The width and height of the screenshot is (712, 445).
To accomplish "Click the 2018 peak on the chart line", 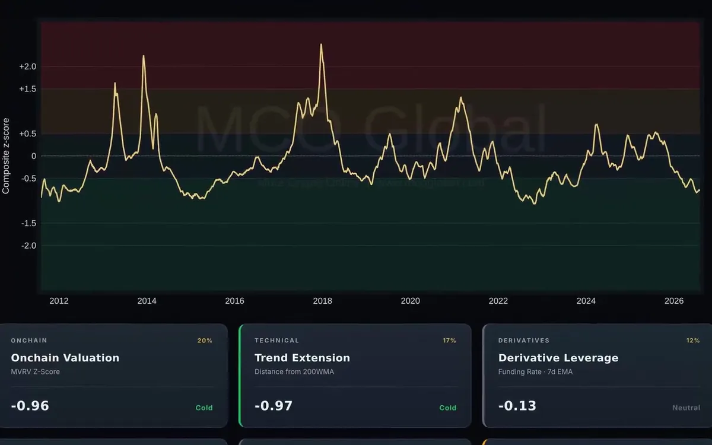I will (x=321, y=45).
